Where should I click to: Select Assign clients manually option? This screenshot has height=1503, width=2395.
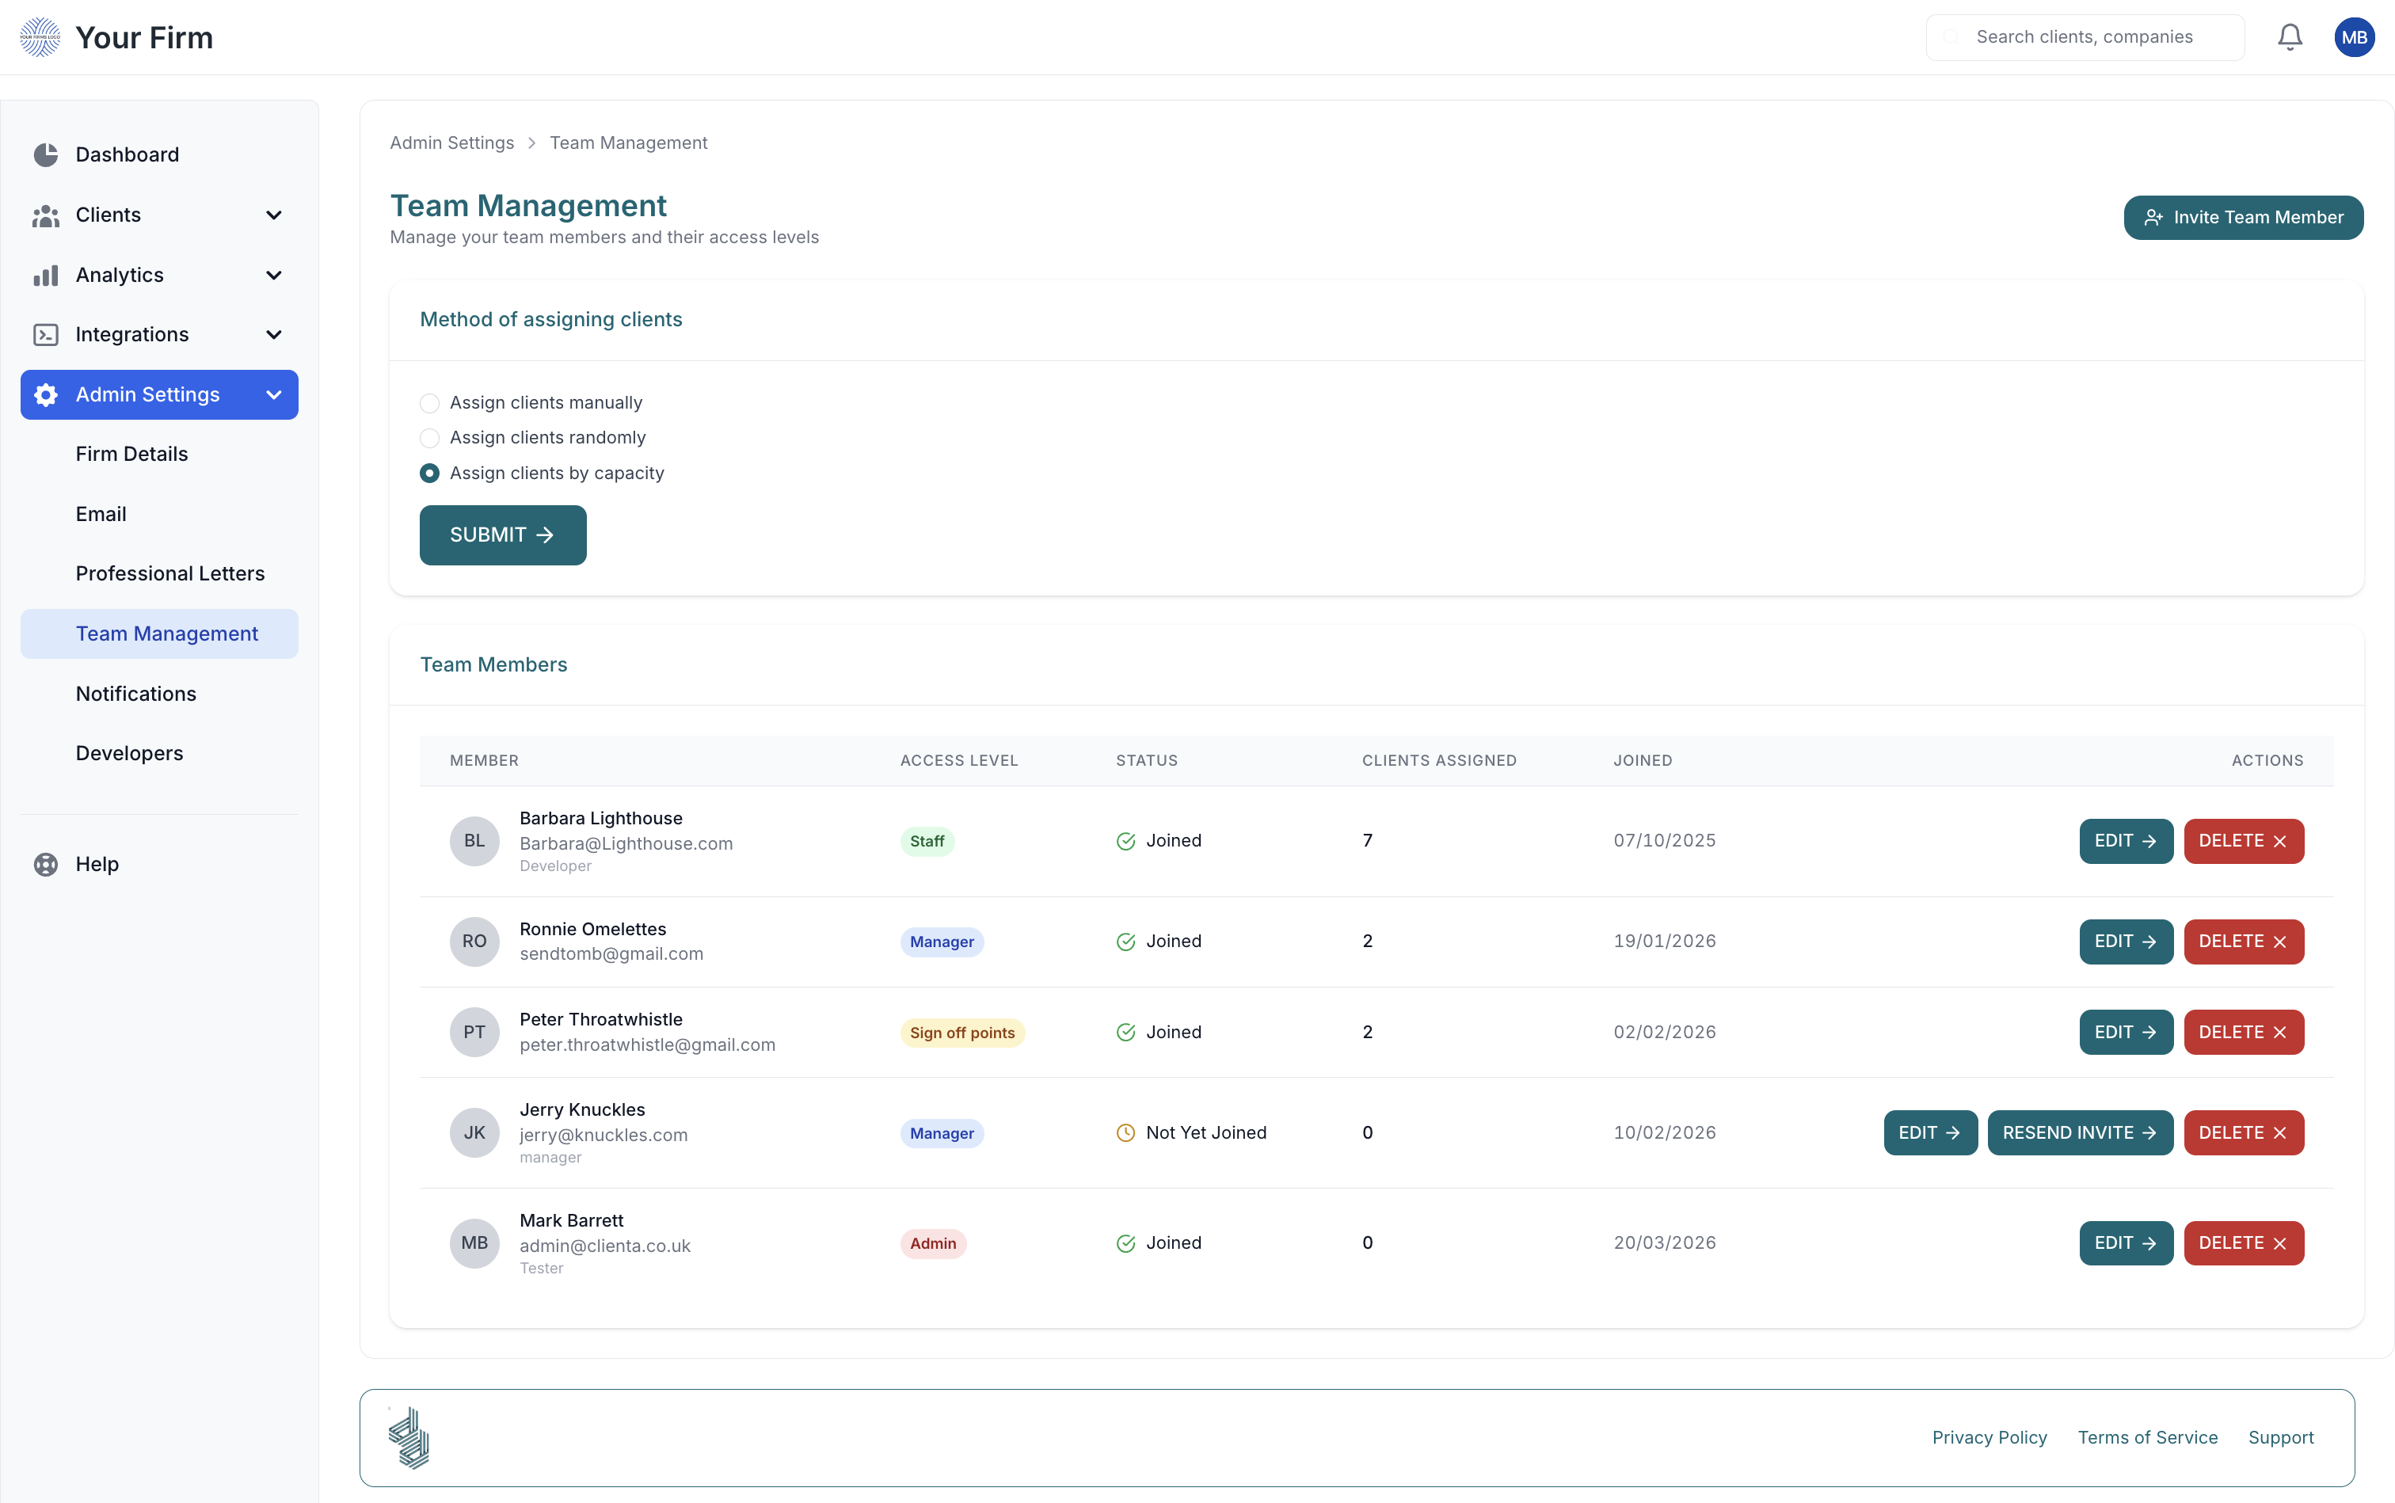[429, 402]
